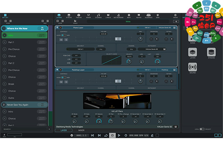Click the transport Stop button

pyautogui.click(x=112, y=135)
